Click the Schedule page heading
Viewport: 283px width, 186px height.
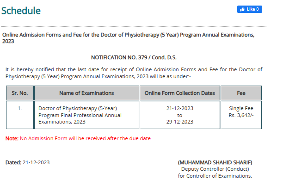click(x=21, y=10)
